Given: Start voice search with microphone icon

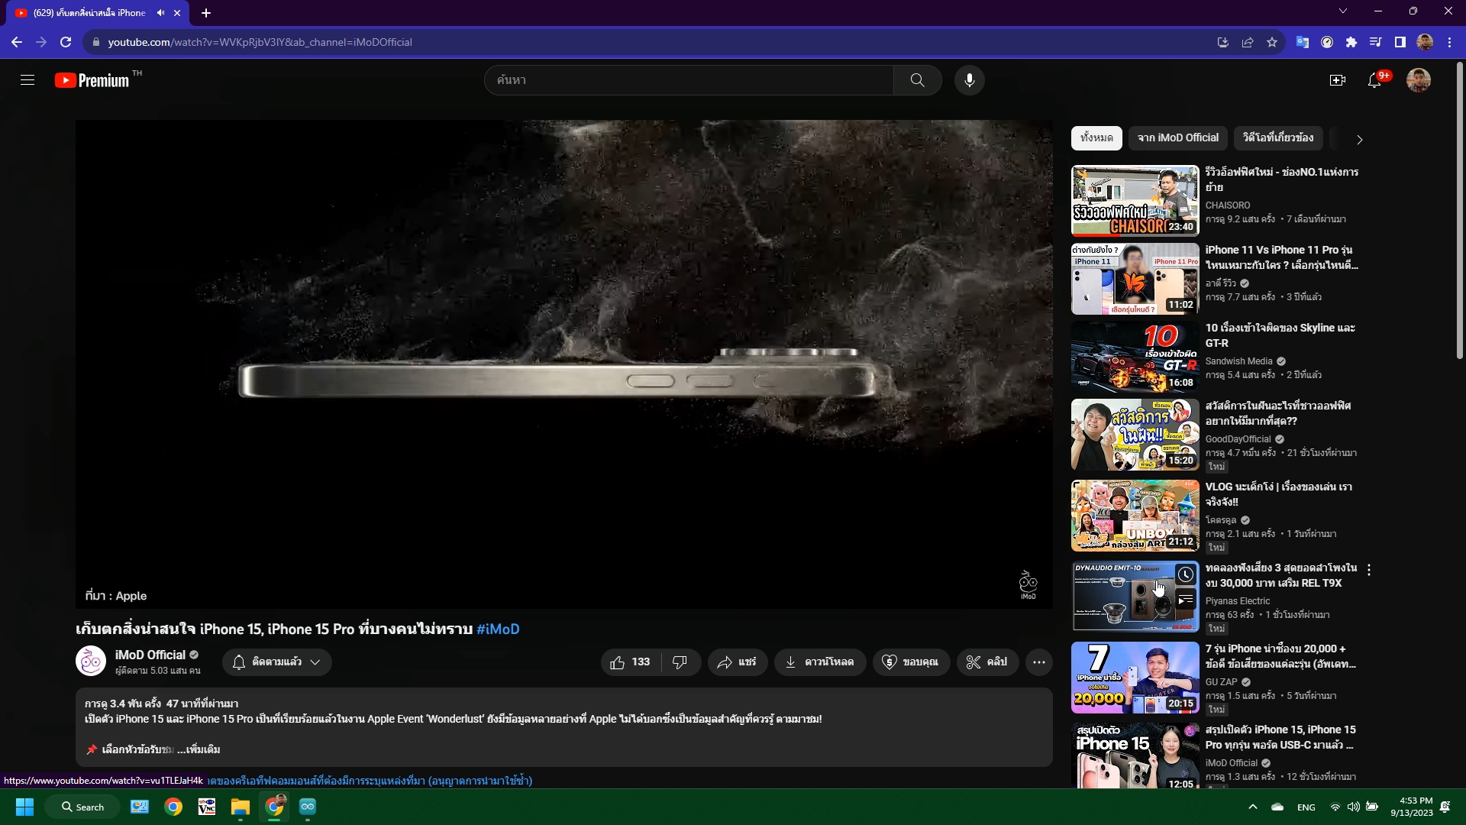Looking at the screenshot, I should click(x=969, y=80).
